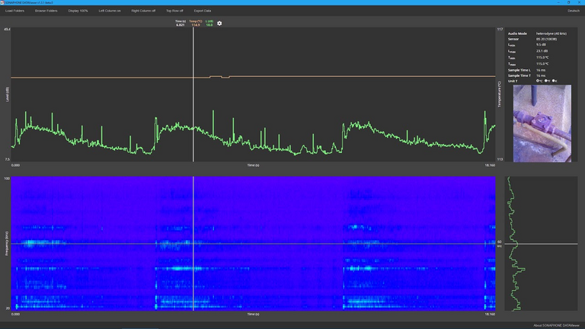This screenshot has width=585, height=329.
Task: Select K temperature unit
Action: pos(555,81)
